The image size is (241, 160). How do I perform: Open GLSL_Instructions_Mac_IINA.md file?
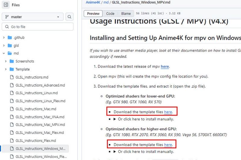pos(40,117)
